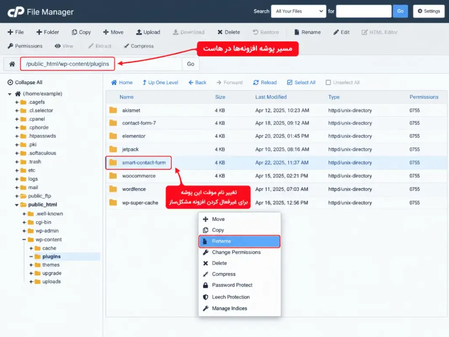Screen dimensions: 449x337
Task: Open the Settings gear button
Action: pos(429,11)
